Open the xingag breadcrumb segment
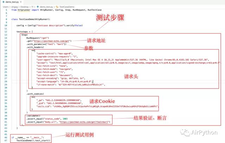225x143 pixels. point(14,7)
